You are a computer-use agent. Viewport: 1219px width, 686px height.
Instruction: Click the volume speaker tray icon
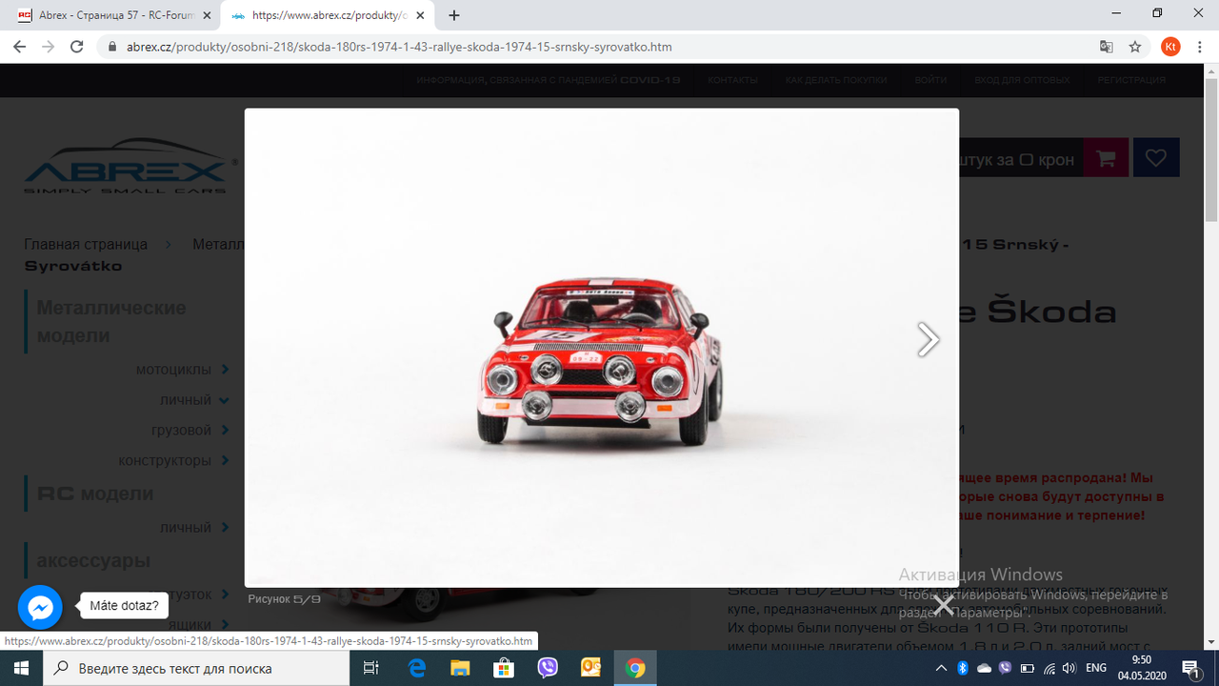click(x=1069, y=668)
